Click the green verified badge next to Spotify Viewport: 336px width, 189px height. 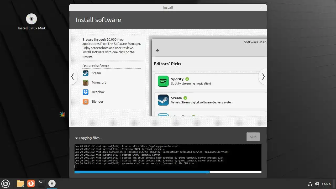click(187, 79)
